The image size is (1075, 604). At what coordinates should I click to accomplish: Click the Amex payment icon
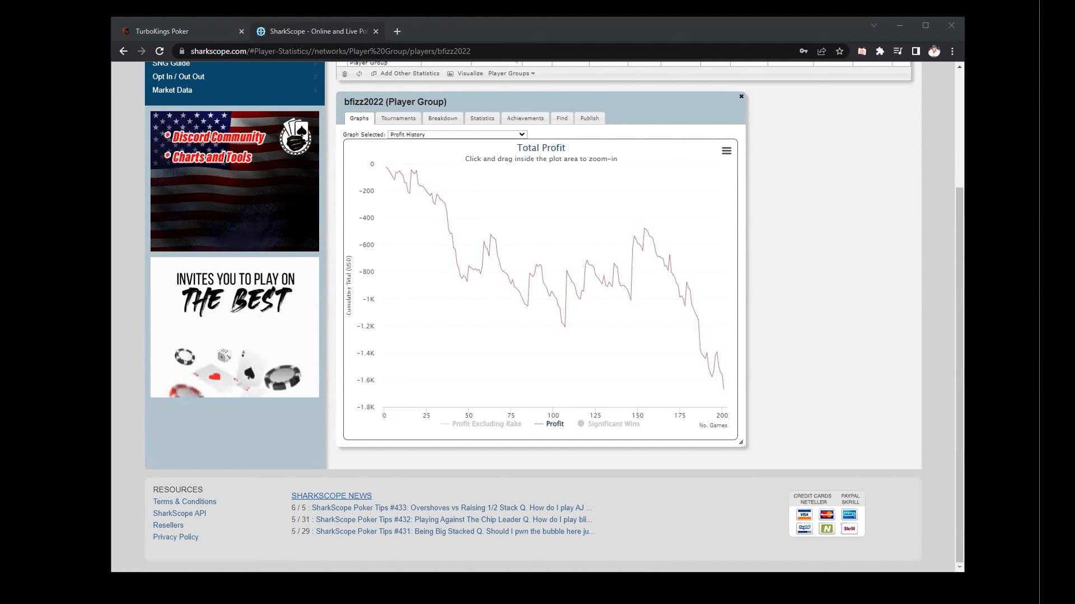click(849, 515)
